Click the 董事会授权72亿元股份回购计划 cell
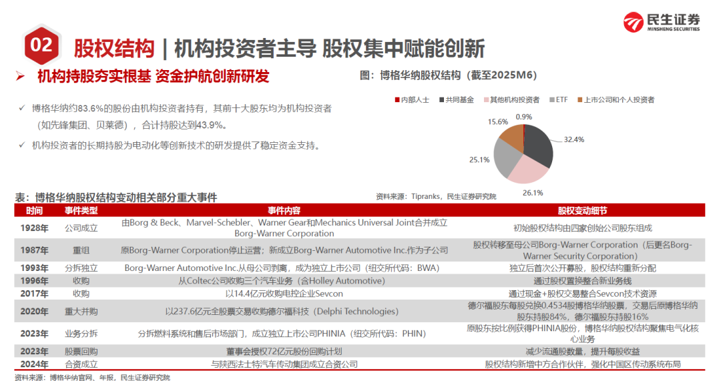The width and height of the screenshot is (721, 381). point(284,352)
